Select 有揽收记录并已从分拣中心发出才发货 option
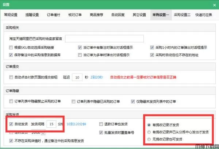 click(149, 132)
